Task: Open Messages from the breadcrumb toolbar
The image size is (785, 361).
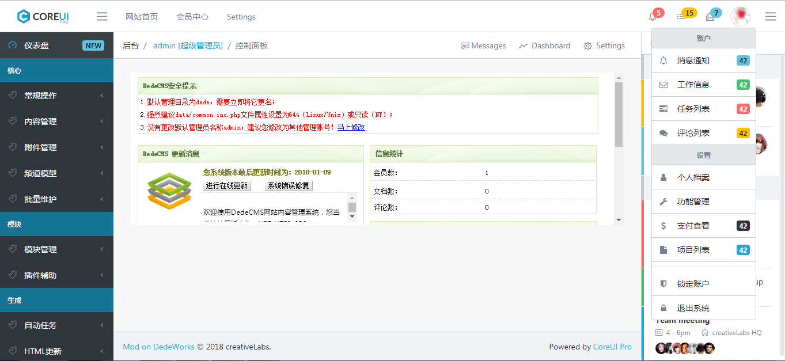Action: (x=483, y=45)
